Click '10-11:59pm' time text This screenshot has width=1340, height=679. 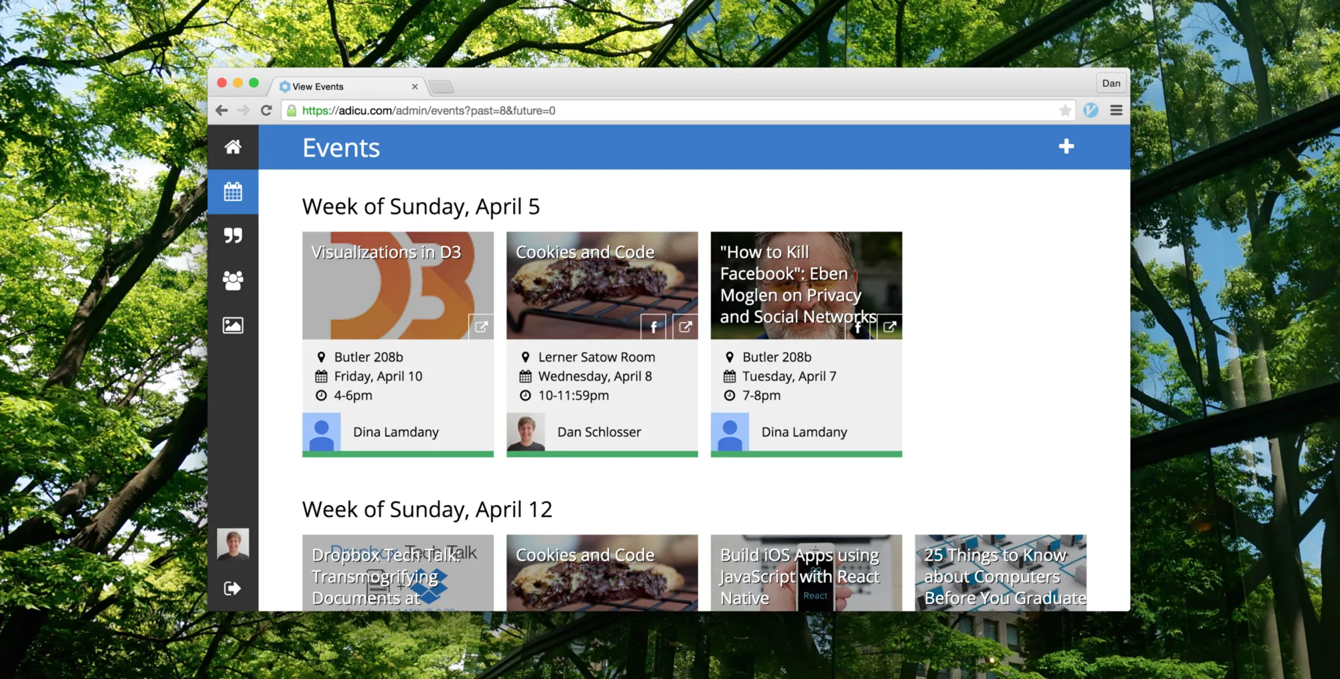click(x=574, y=395)
